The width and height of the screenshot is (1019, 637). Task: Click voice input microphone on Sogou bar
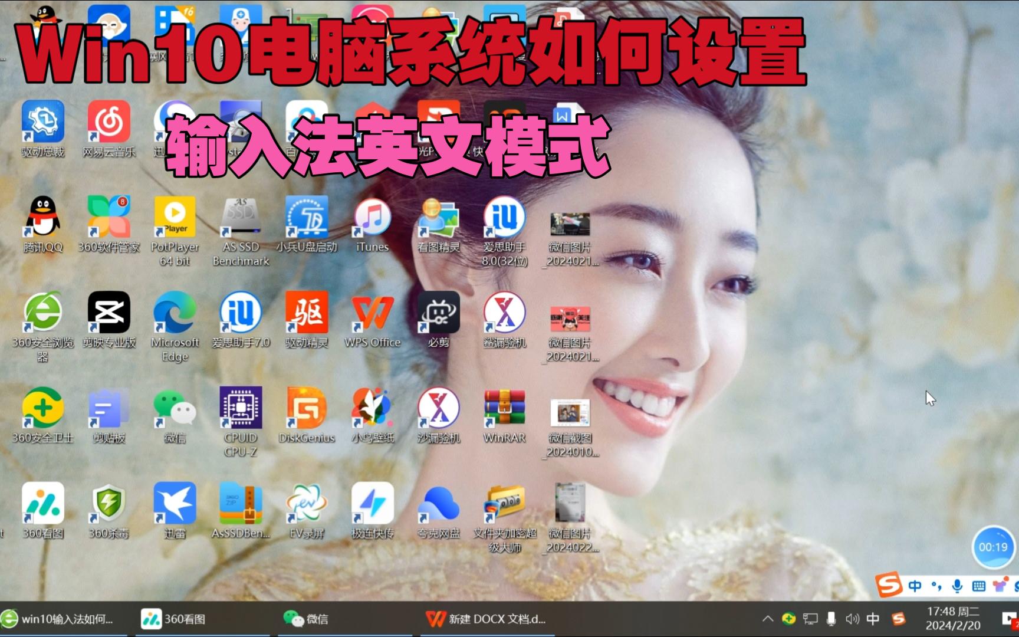(x=958, y=586)
